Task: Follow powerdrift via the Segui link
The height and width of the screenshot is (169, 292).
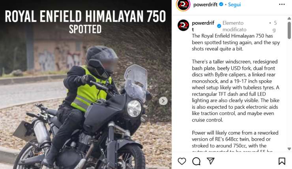Action: click(234, 4)
